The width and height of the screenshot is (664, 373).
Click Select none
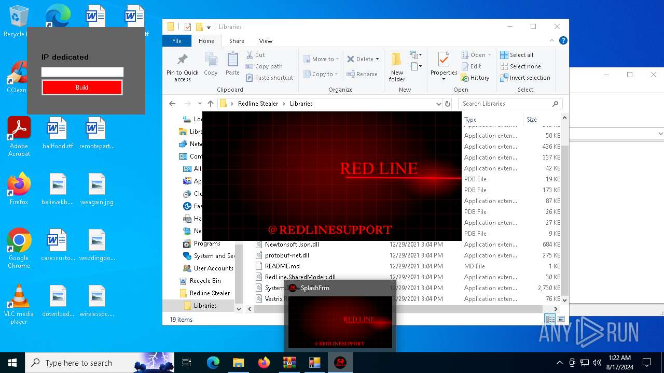[x=520, y=66]
